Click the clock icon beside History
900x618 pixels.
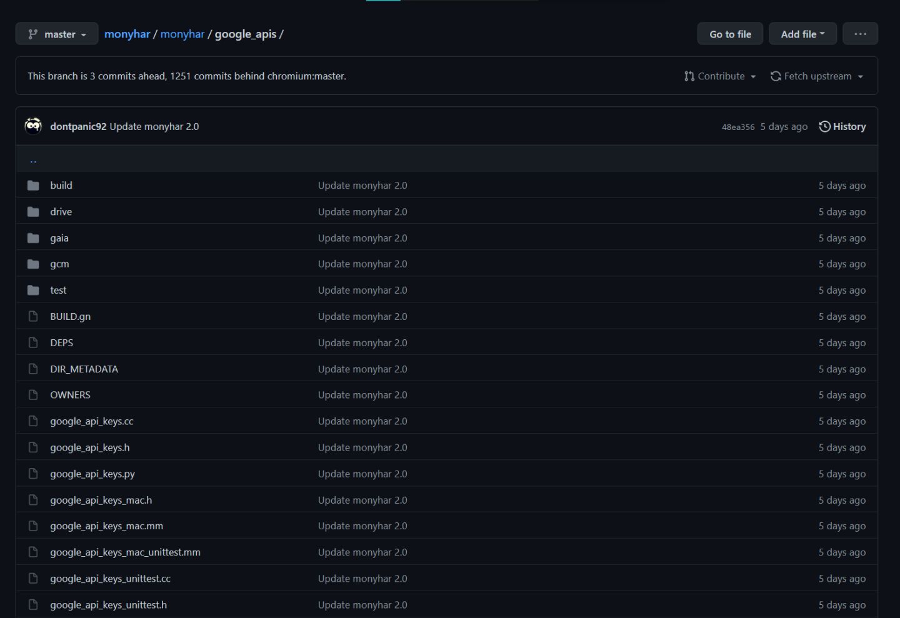pos(825,126)
